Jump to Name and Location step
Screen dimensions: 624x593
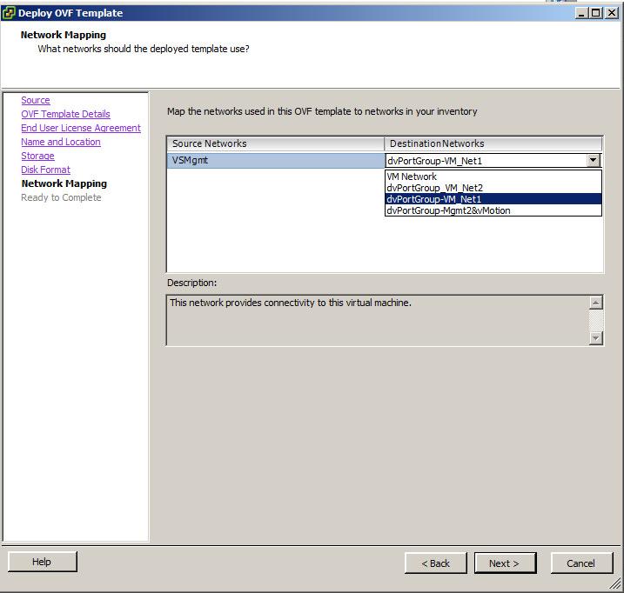coord(61,142)
